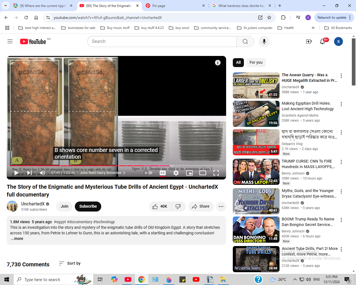Open the Health bookmark folder
The width and height of the screenshot is (356, 285).
286,28
